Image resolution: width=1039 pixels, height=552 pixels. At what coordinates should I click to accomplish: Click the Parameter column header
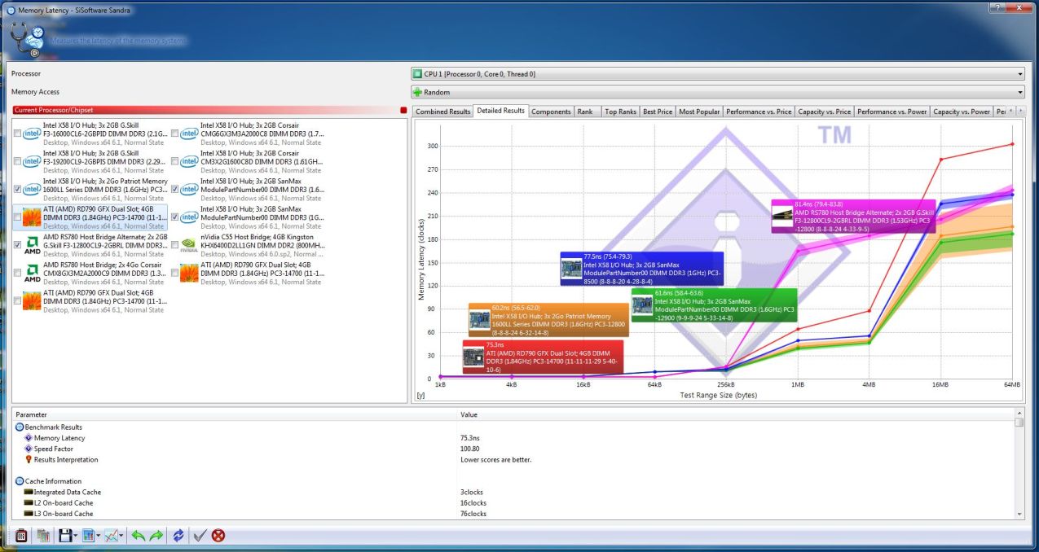point(234,414)
